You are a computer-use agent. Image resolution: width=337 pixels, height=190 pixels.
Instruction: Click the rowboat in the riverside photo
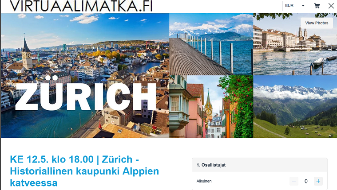pos(318,62)
